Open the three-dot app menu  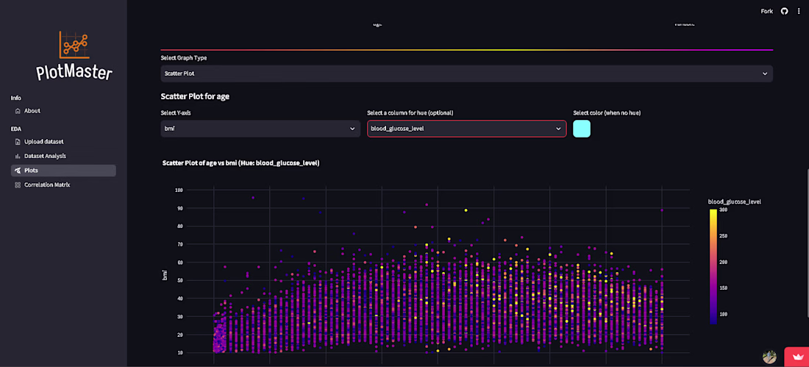(x=799, y=11)
